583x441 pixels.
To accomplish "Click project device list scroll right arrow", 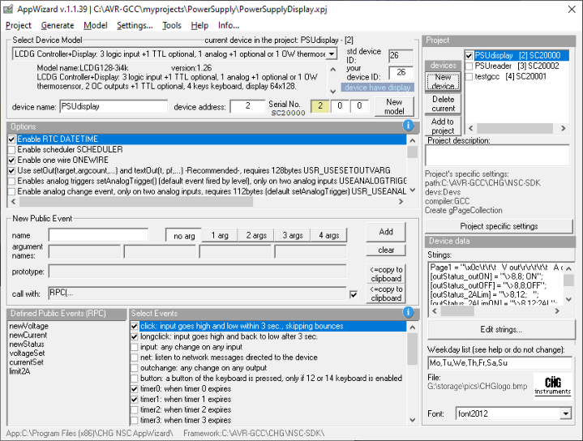I will 564,128.
